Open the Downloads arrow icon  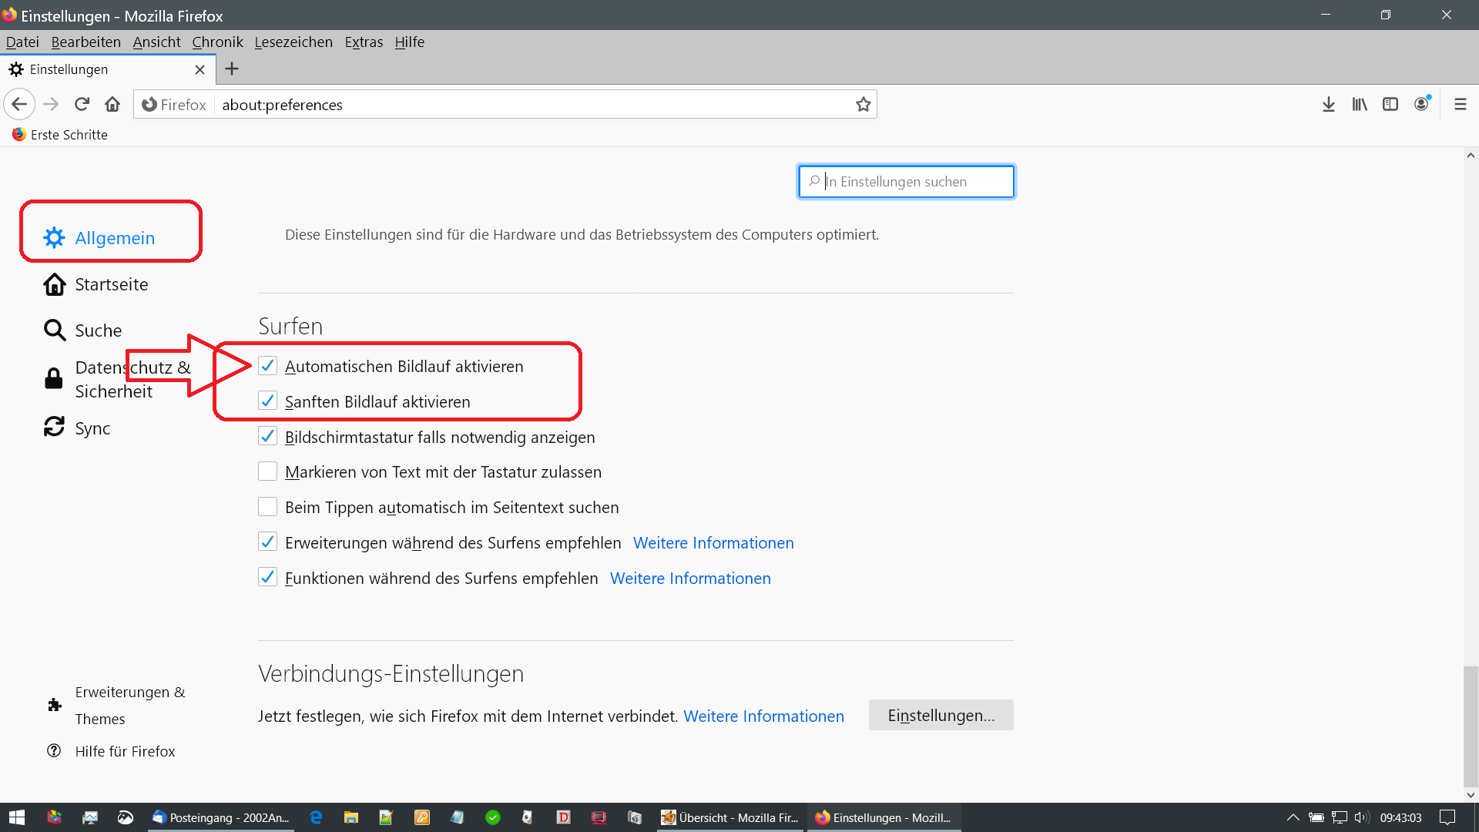coord(1328,104)
